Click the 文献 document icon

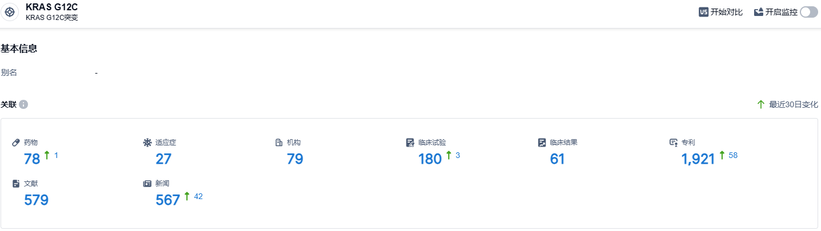click(16, 184)
